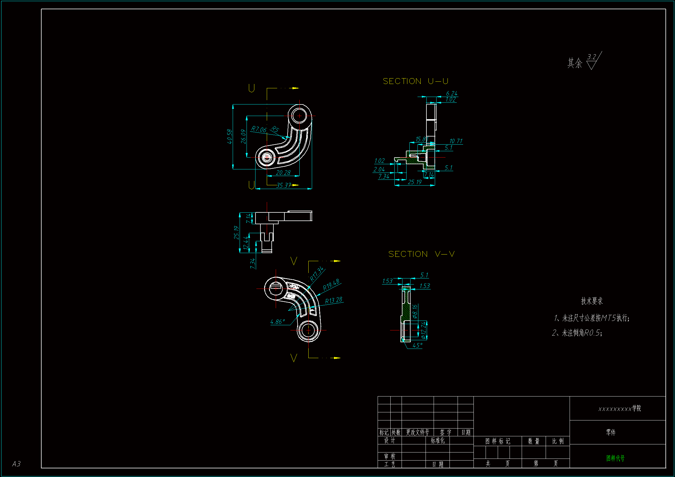Click the R19.48 radius dimension label
This screenshot has height=477, width=675.
click(331, 285)
